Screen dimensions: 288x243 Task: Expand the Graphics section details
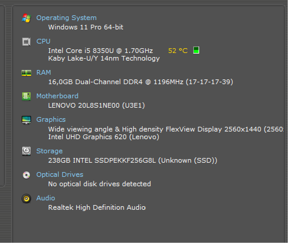(51, 119)
